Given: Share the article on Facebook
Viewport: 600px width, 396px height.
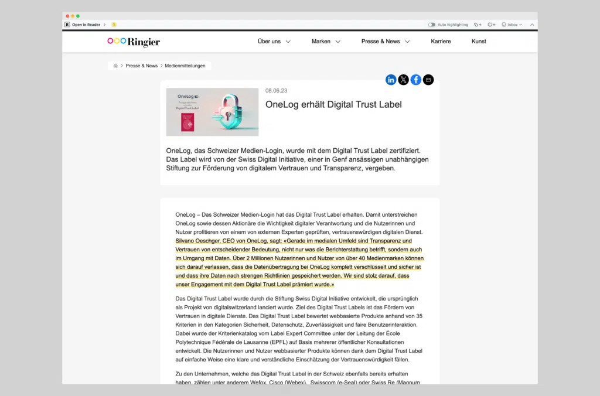Looking at the screenshot, I should click(416, 80).
